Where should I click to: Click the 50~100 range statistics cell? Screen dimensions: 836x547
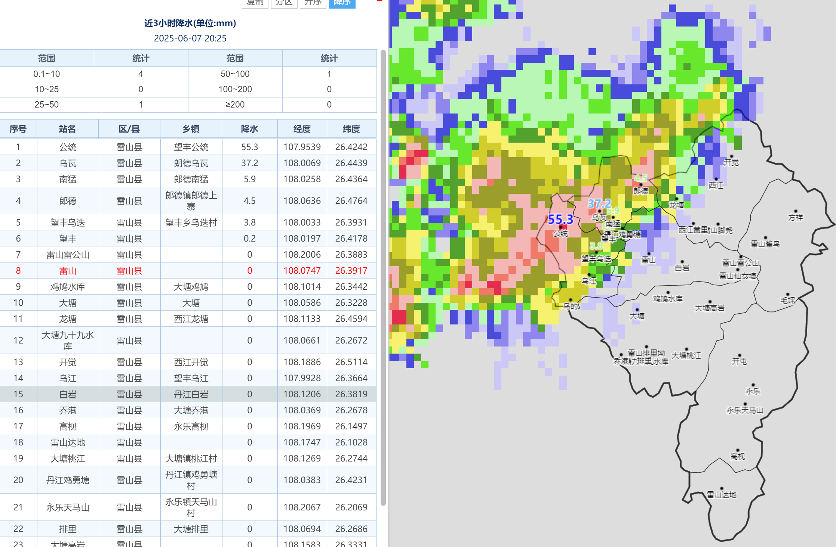[x=235, y=74]
